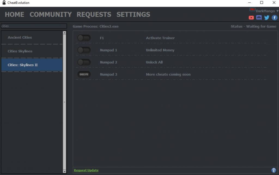Viewport: 279px width, 175px height.
Task: Switch to the REQUESTS tab
Action: pyautogui.click(x=94, y=14)
